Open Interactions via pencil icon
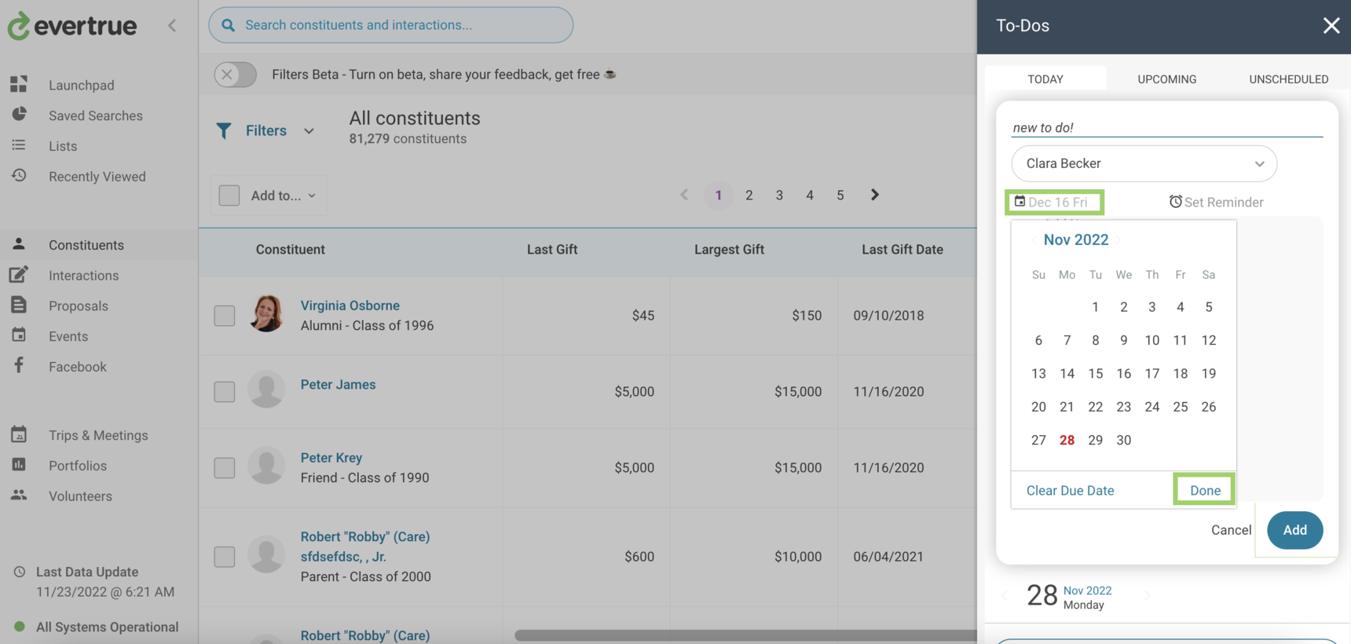The width and height of the screenshot is (1351, 644). pos(19,275)
